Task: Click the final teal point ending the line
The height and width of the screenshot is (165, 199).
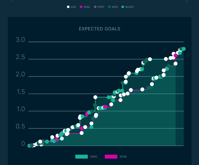Action: (184, 49)
